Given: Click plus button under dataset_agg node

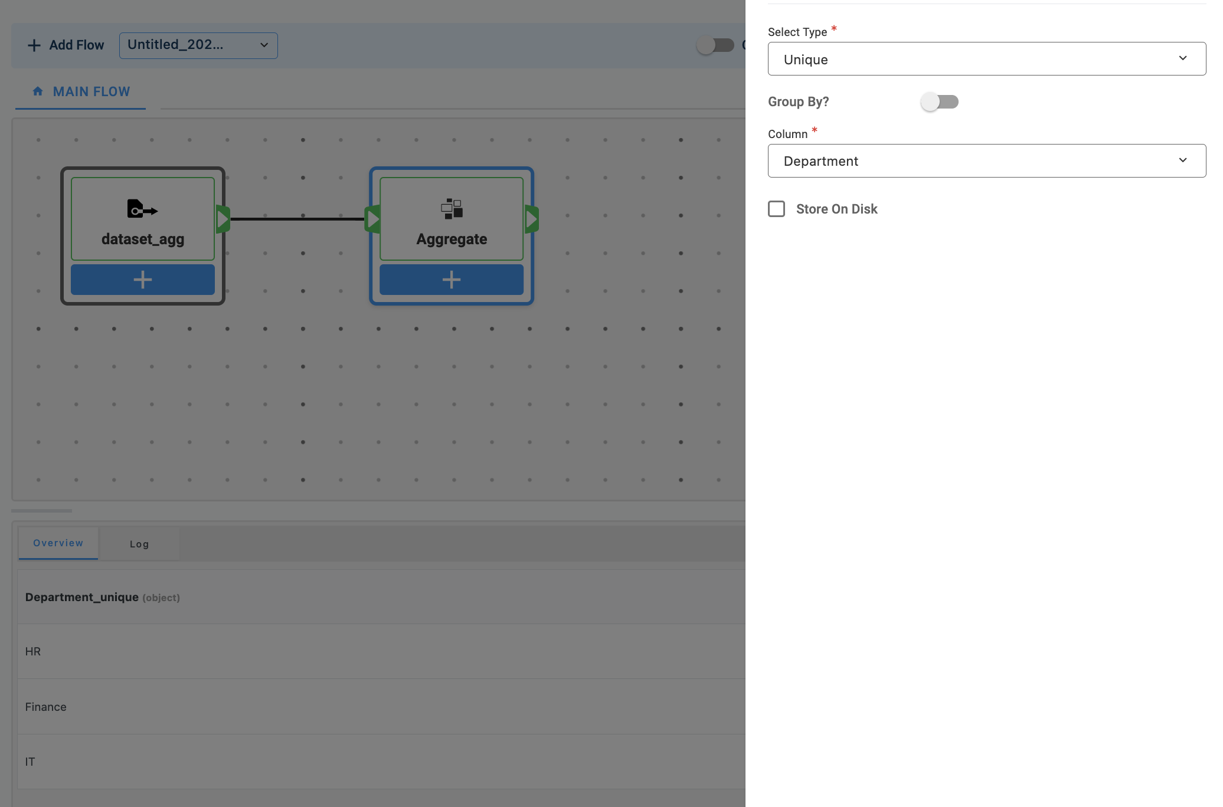Looking at the screenshot, I should click(x=142, y=280).
